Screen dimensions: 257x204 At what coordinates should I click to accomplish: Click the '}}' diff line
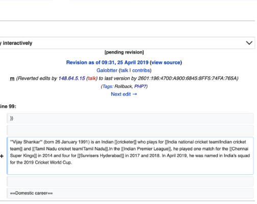[x=130, y=118]
